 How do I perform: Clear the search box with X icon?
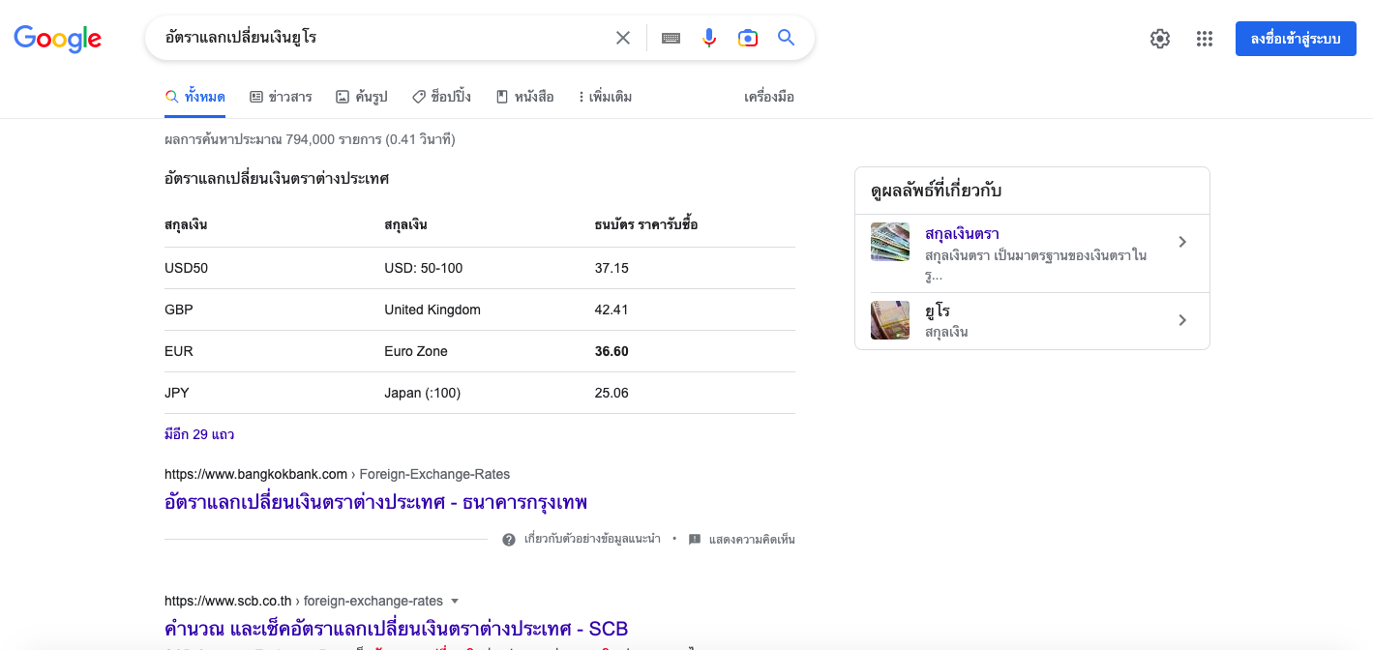click(x=623, y=38)
